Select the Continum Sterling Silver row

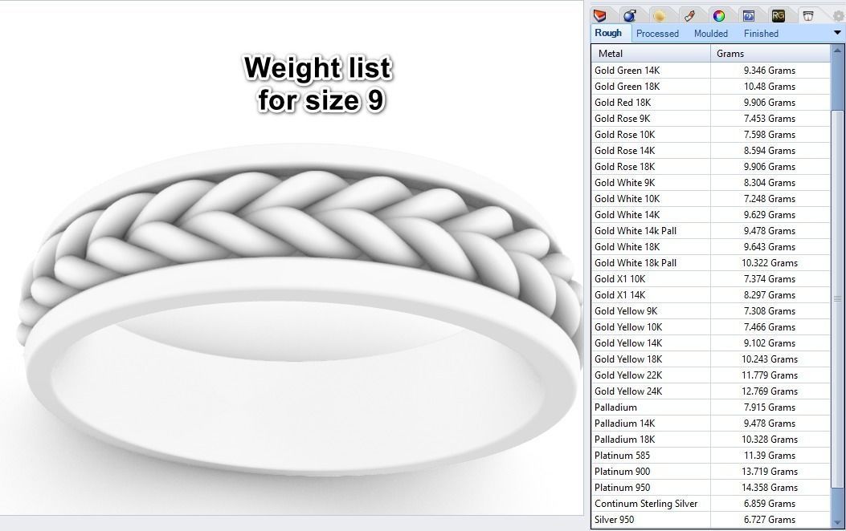710,504
